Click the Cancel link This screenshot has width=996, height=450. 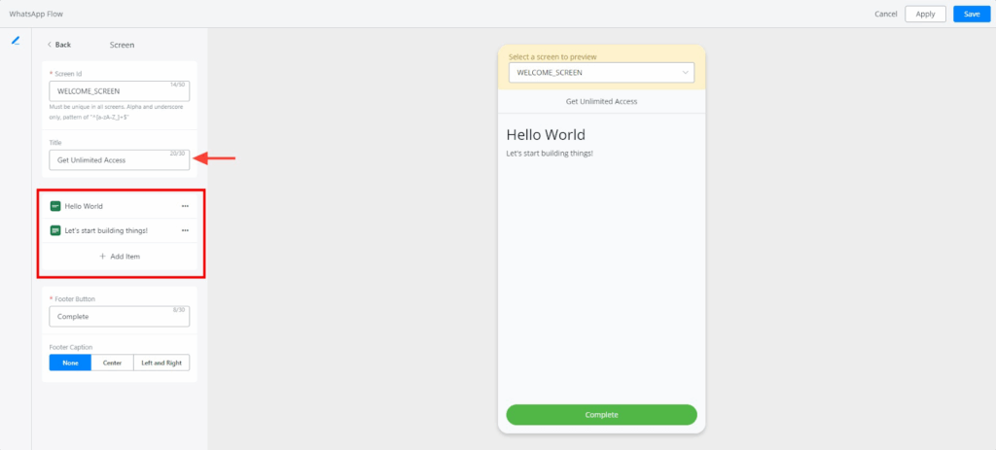coord(885,14)
